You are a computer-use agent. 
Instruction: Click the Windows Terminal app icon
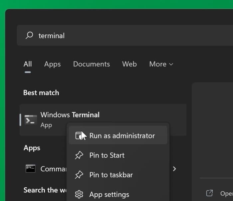pyautogui.click(x=31, y=120)
